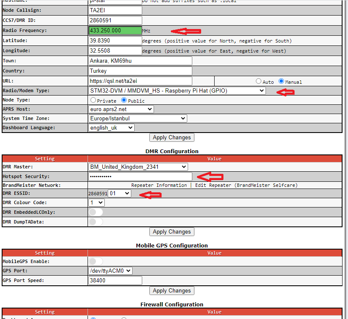
Task: Apply Changes under DMR Configuration
Action: tap(172, 232)
